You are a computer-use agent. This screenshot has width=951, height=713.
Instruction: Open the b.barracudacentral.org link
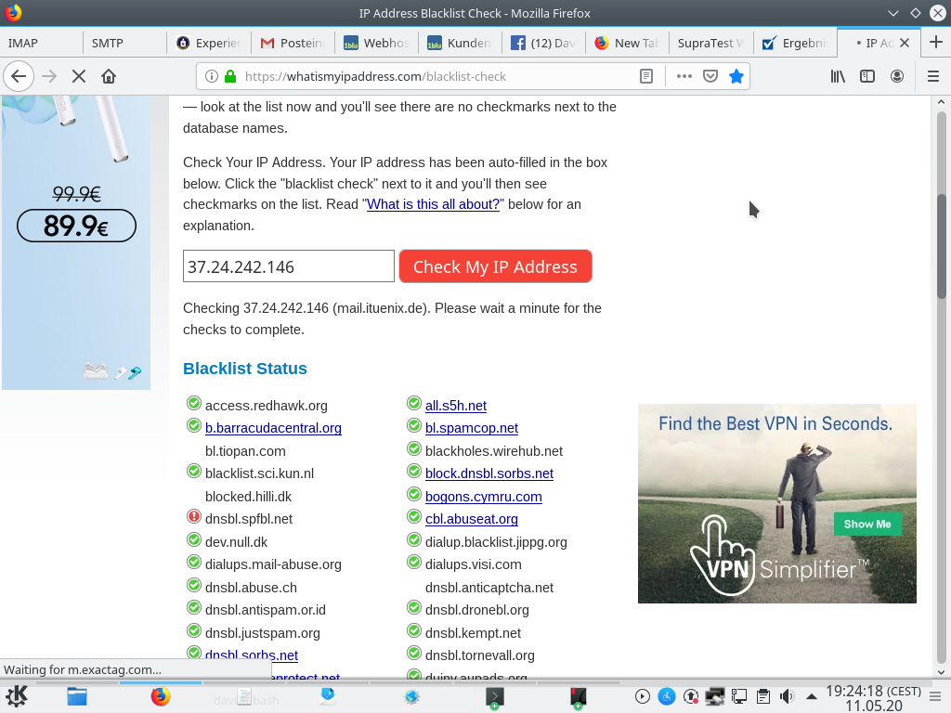point(273,428)
